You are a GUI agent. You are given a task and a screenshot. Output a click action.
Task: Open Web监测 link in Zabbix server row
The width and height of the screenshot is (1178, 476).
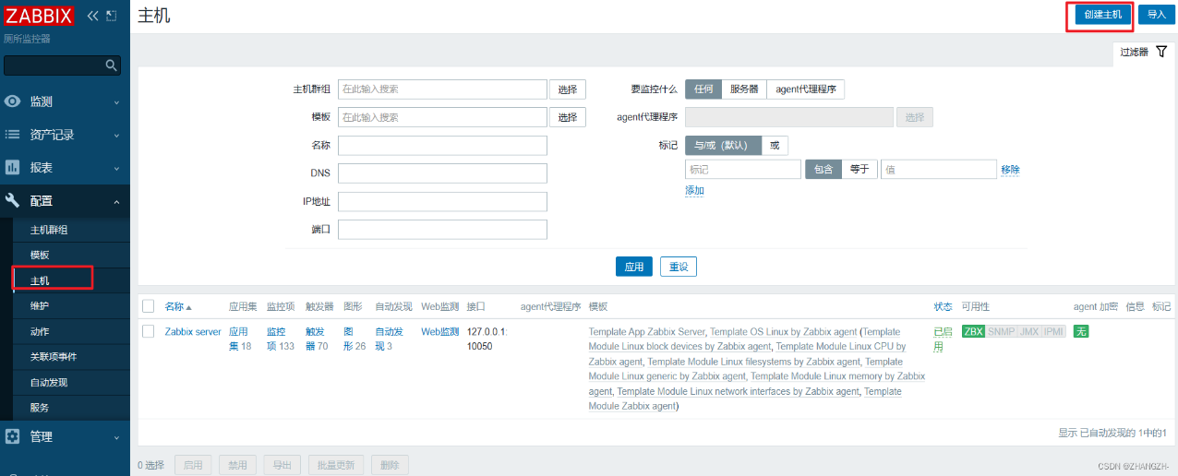point(440,331)
